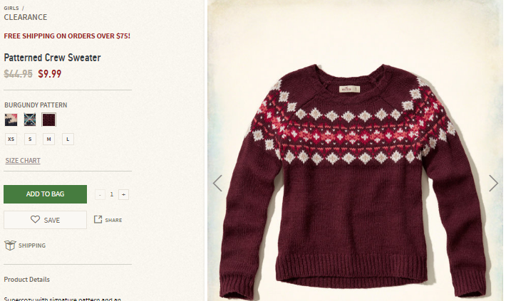Screen dimensions: 506x301
Task: Open the Clearance category link
Action: (x=26, y=17)
